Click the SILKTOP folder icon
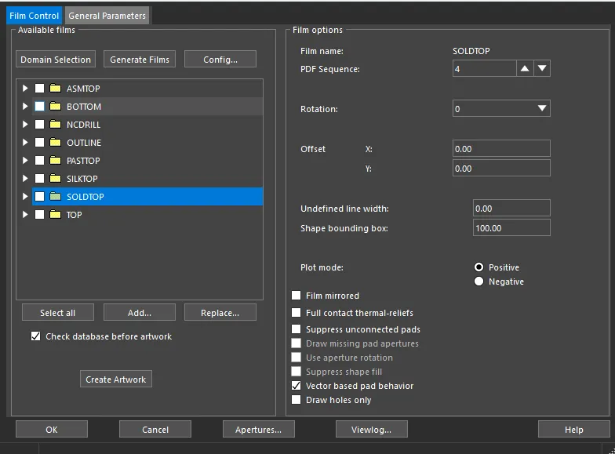Screen dimensions: 615x454 coord(55,179)
